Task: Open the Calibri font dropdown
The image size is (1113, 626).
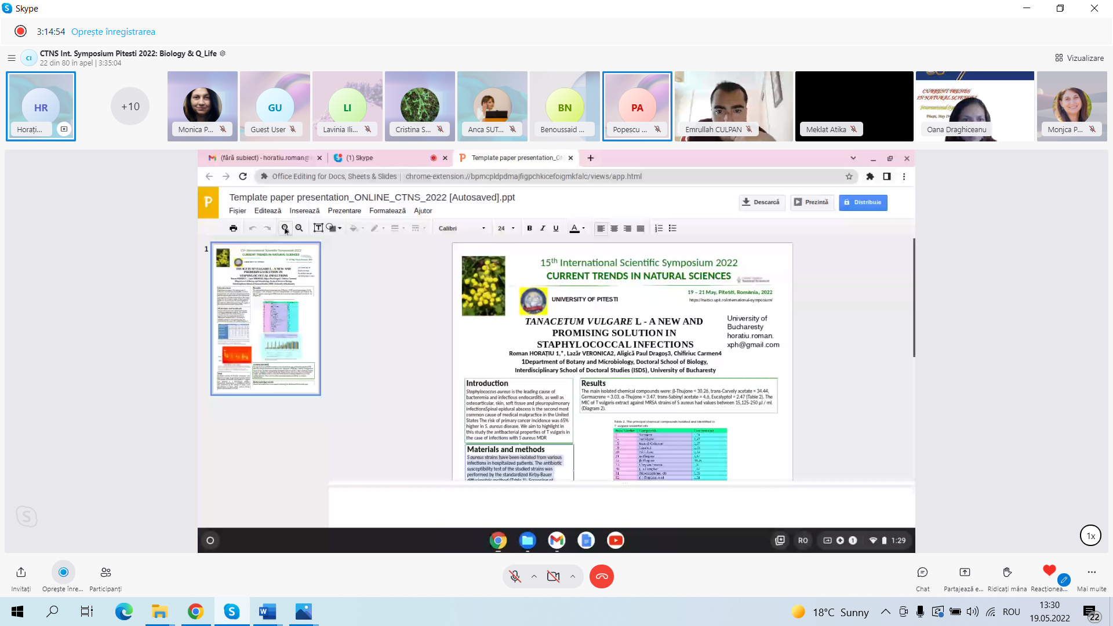Action: point(461,228)
